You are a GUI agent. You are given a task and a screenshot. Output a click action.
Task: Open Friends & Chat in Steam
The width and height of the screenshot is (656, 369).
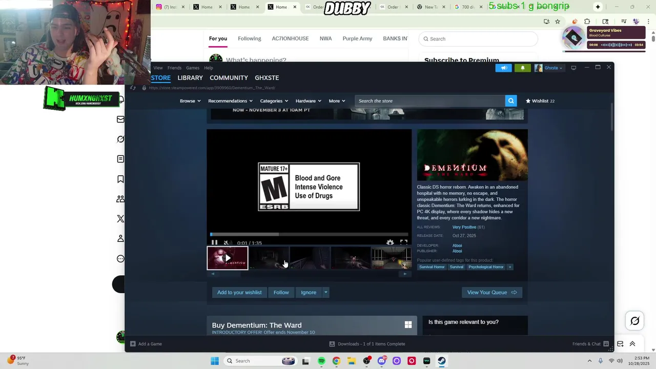[590, 344]
